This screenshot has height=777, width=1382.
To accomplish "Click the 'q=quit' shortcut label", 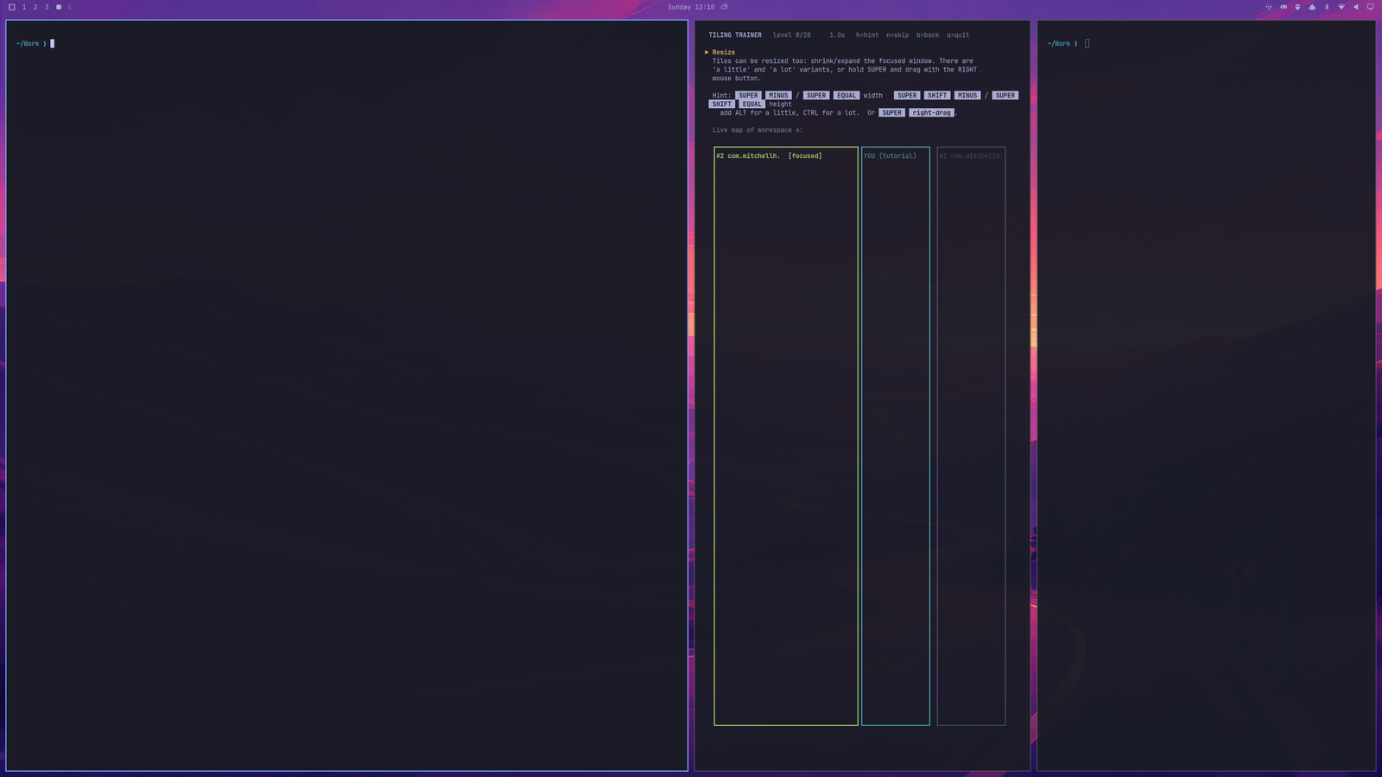I will (958, 35).
